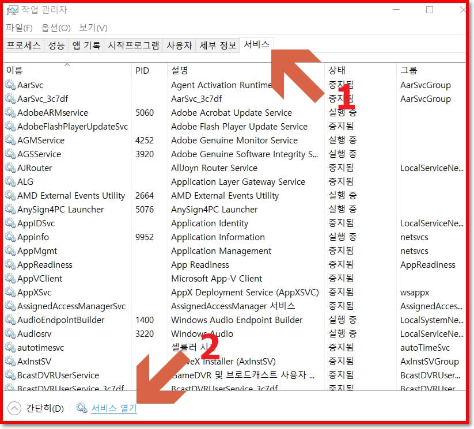Switch to the 세부 정보 tab

point(218,45)
